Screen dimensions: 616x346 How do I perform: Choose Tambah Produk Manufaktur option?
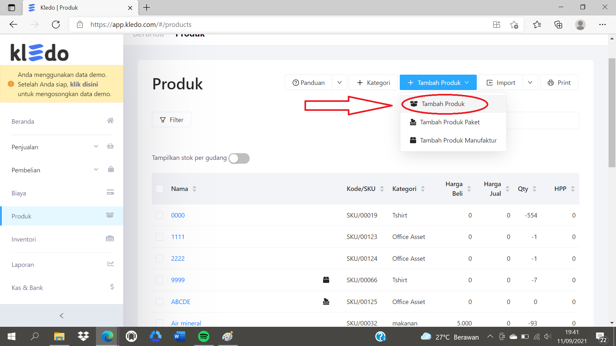[x=458, y=140]
